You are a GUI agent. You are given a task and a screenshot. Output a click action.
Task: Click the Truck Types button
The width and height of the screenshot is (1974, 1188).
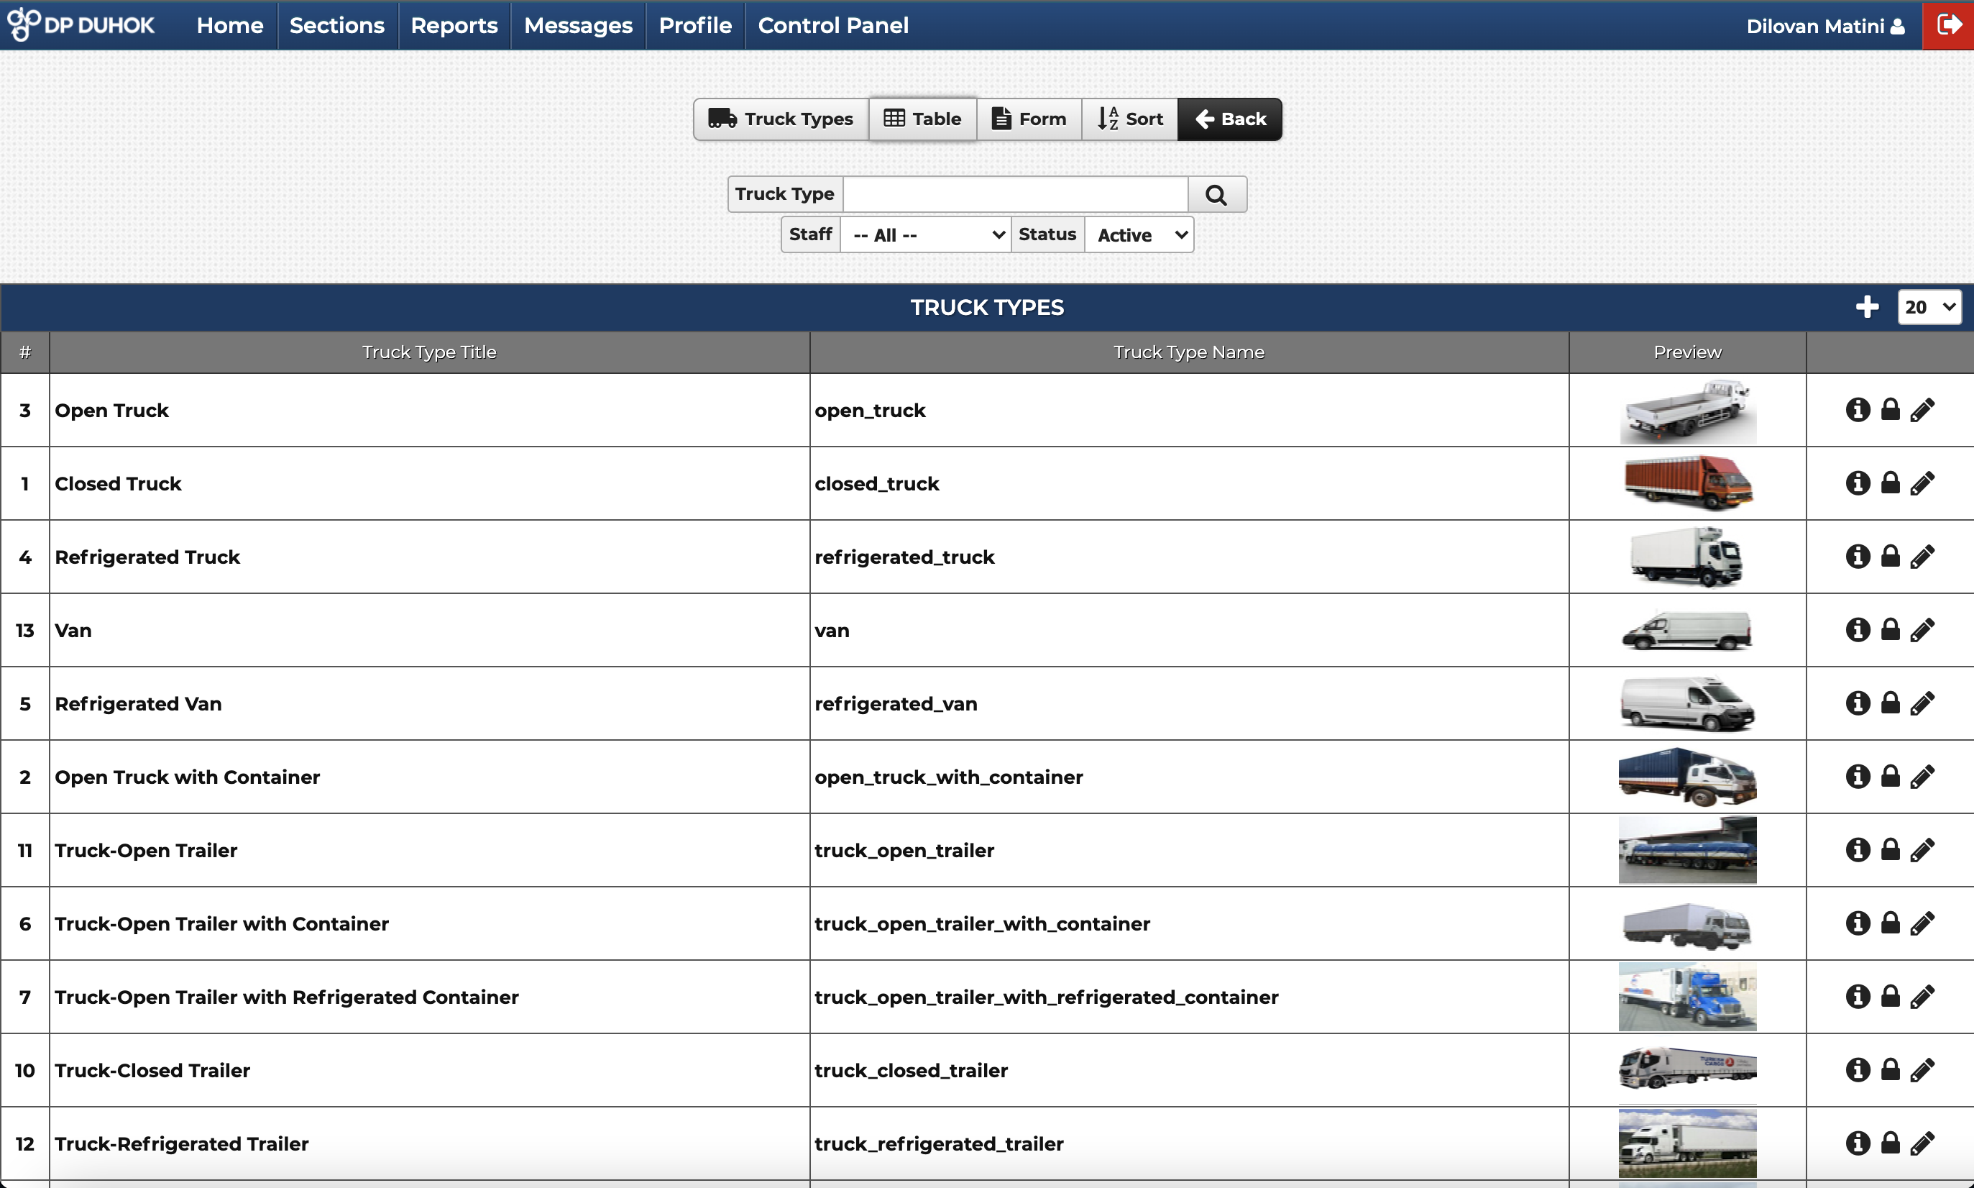781,119
